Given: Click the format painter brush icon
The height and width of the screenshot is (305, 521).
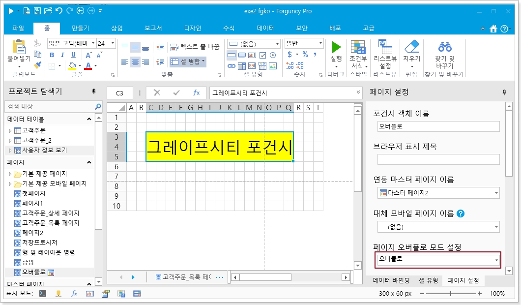Looking at the screenshot, I should tap(37, 65).
